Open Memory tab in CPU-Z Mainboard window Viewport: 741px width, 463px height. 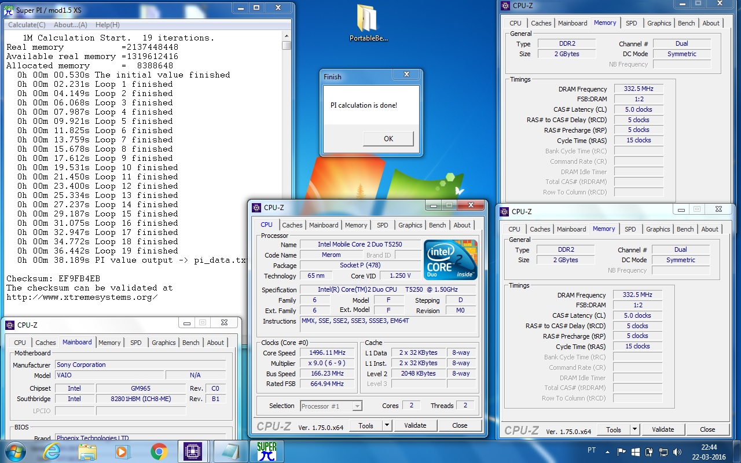[x=109, y=343]
